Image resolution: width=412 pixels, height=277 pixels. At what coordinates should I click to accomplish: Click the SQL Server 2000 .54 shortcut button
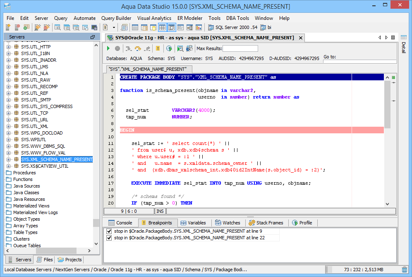coord(233,27)
